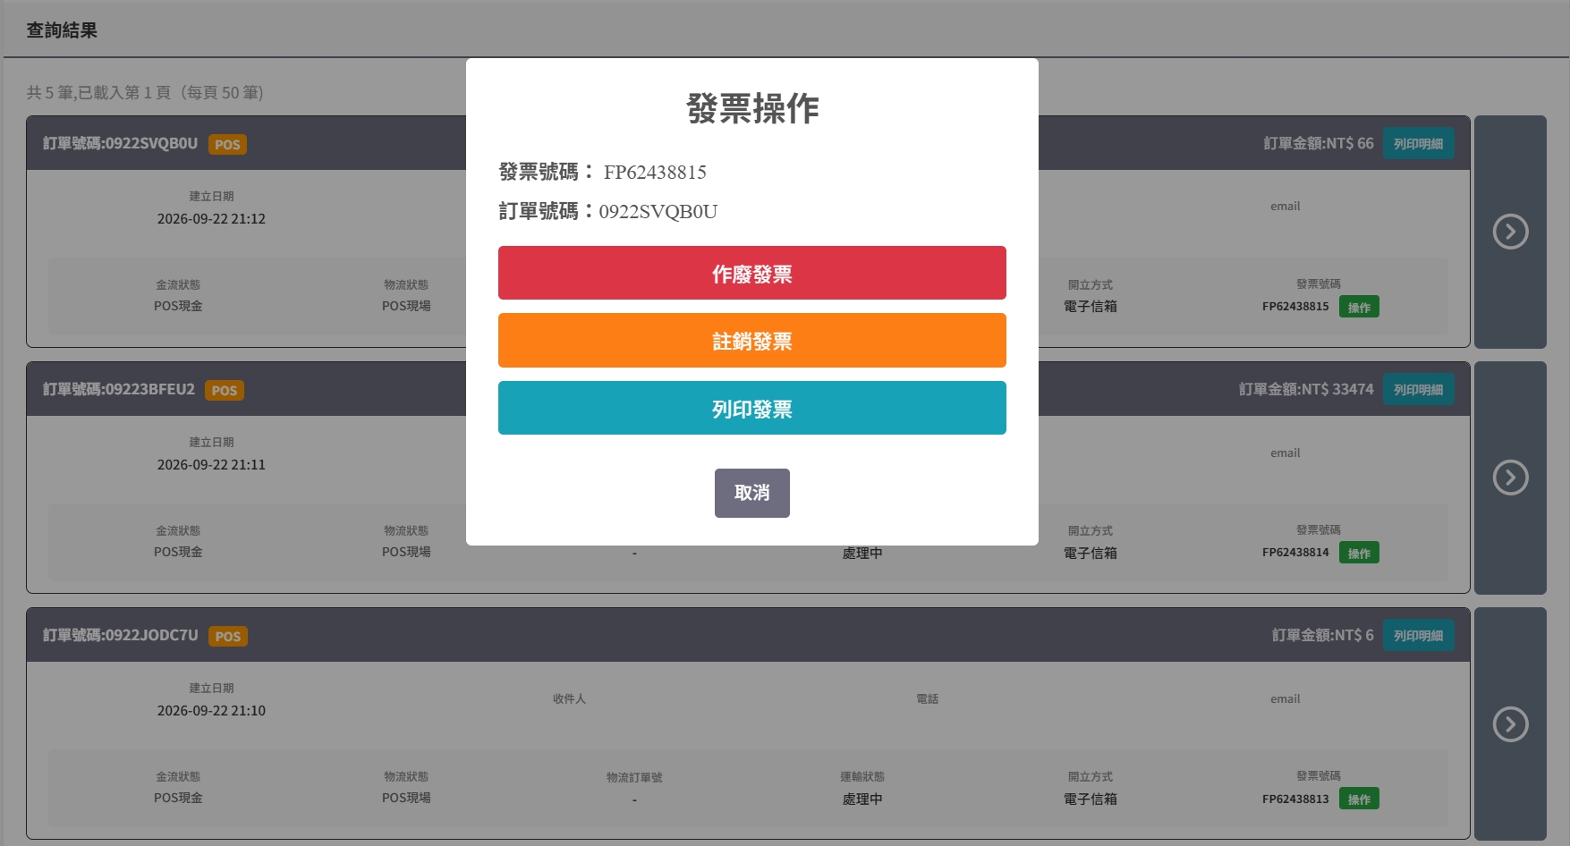The image size is (1570, 846).
Task: Select order number 0922SVQB0U in dialog
Action: (x=658, y=211)
